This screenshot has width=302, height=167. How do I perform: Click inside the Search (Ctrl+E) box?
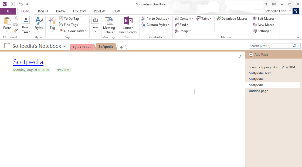point(270,46)
